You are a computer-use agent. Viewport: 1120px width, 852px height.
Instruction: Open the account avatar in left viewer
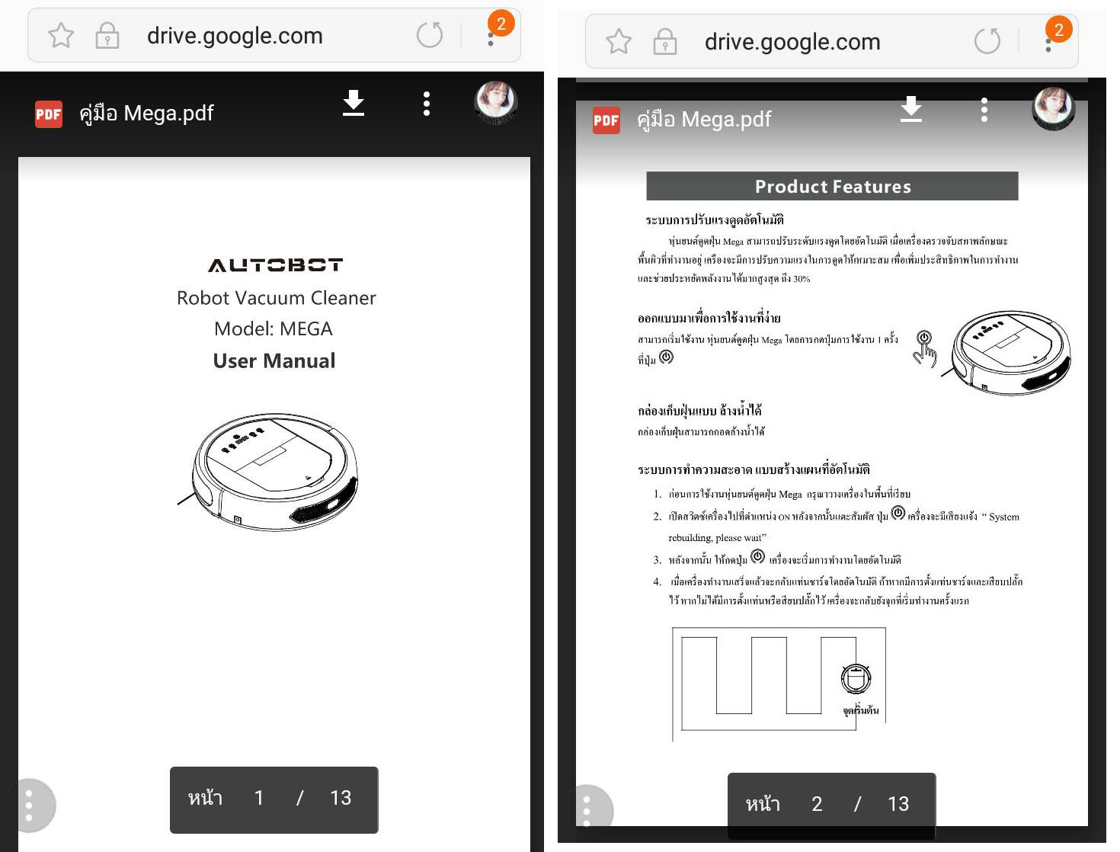click(x=496, y=102)
